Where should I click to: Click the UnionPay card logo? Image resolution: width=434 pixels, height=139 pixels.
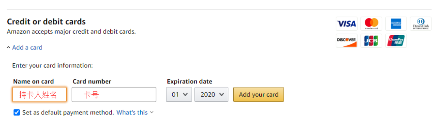(x=396, y=41)
